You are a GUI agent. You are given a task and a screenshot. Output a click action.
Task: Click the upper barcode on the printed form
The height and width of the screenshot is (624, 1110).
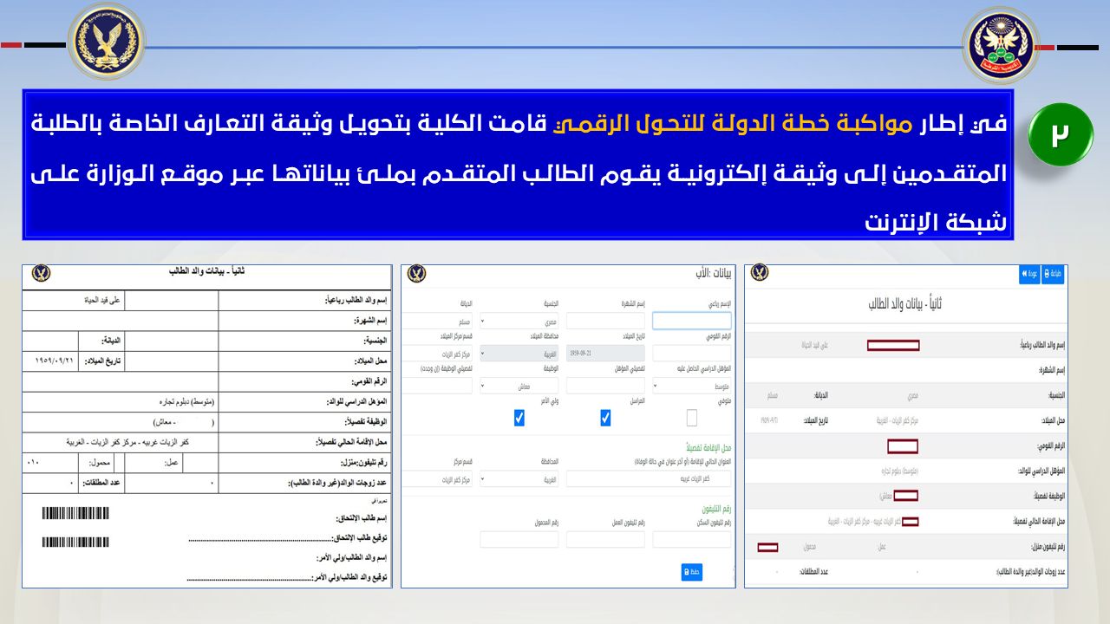[x=75, y=513]
